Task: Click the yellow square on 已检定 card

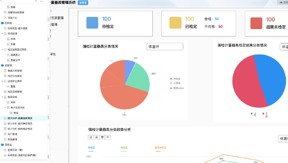Action: click(x=175, y=23)
